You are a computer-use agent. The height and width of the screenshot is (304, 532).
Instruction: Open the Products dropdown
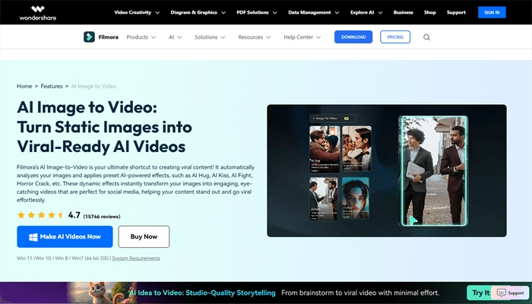pyautogui.click(x=141, y=37)
